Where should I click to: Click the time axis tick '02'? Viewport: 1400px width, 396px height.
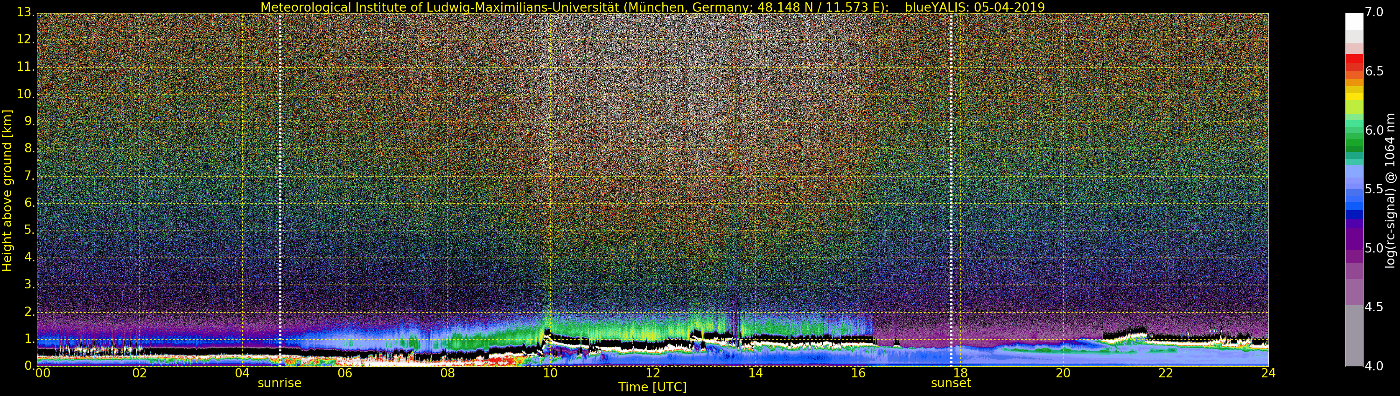click(x=140, y=373)
